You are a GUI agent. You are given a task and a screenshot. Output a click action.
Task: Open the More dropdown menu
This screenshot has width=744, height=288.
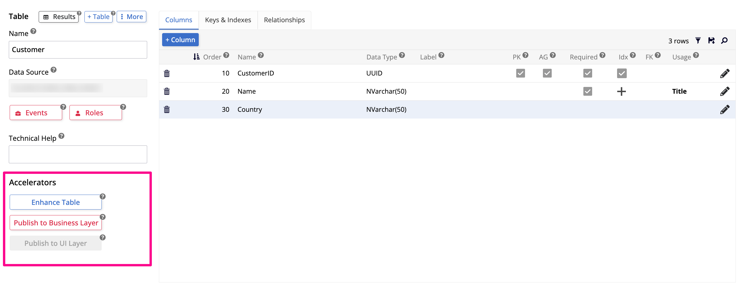pos(132,17)
